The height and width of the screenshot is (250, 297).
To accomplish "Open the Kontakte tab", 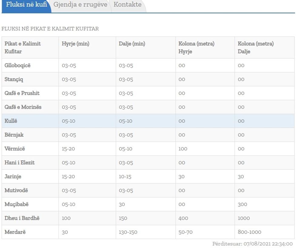I will [x=128, y=5].
